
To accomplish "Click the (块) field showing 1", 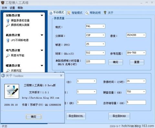I will coord(87,102).
